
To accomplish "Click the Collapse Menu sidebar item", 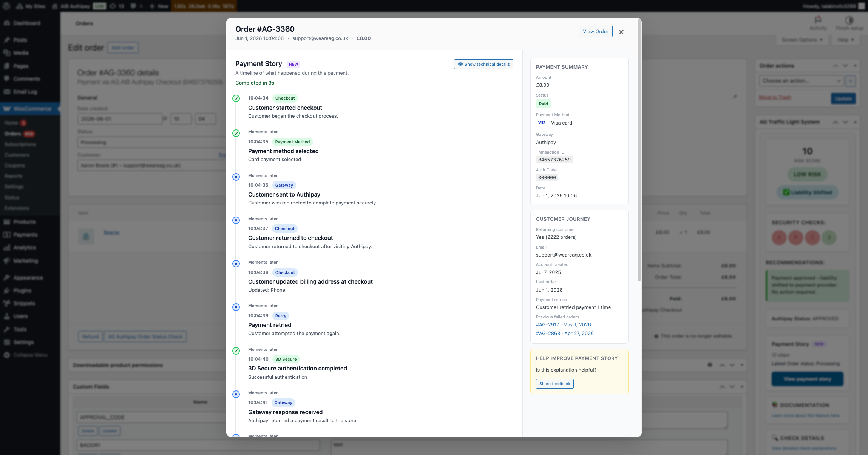I will 30,355.
